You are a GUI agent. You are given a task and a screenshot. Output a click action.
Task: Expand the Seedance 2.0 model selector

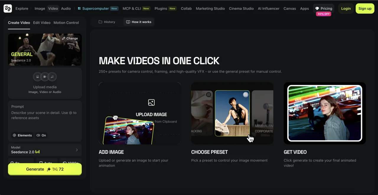tap(45, 150)
